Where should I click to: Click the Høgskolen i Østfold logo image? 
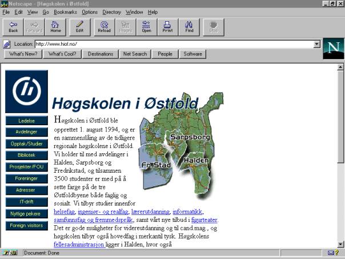[26, 91]
